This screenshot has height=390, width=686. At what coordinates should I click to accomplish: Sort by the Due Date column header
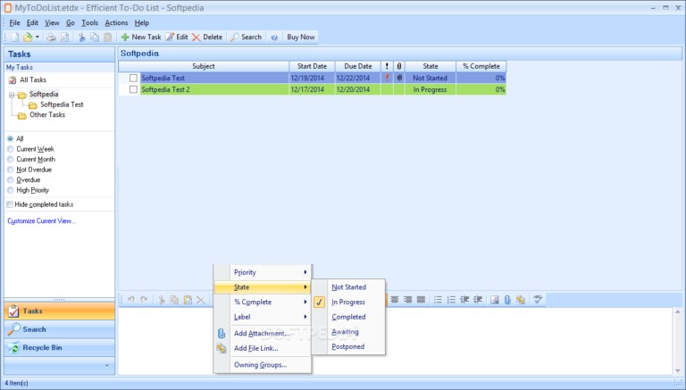pyautogui.click(x=358, y=66)
